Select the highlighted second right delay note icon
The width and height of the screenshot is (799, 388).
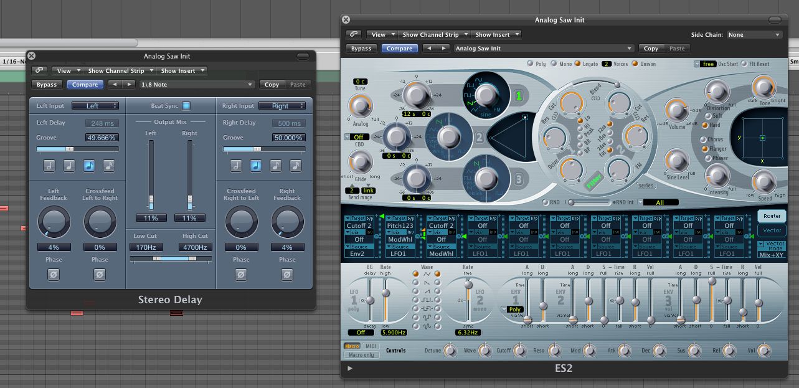tap(255, 166)
